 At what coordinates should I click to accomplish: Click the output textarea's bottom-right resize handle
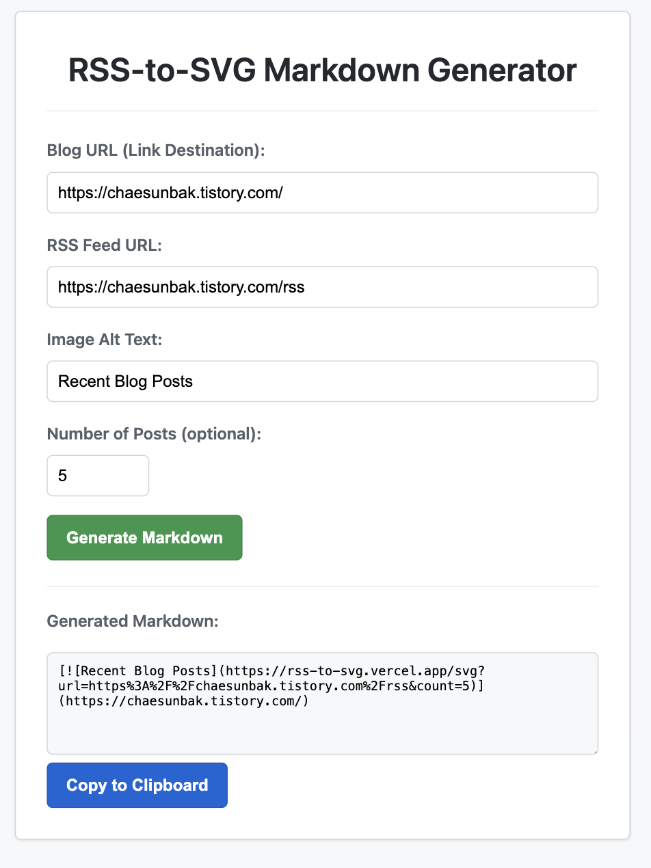[x=595, y=751]
